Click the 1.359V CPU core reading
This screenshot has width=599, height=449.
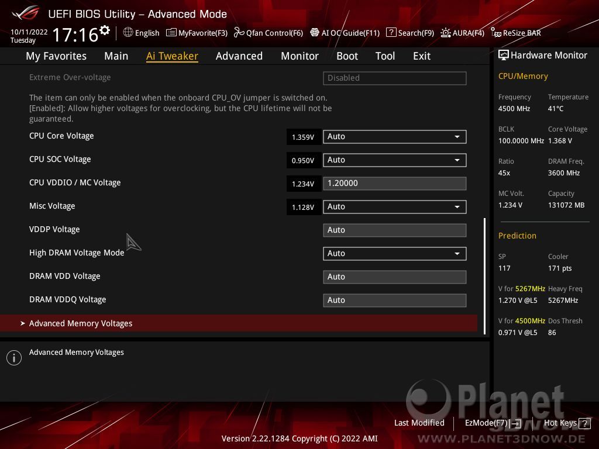[304, 137]
